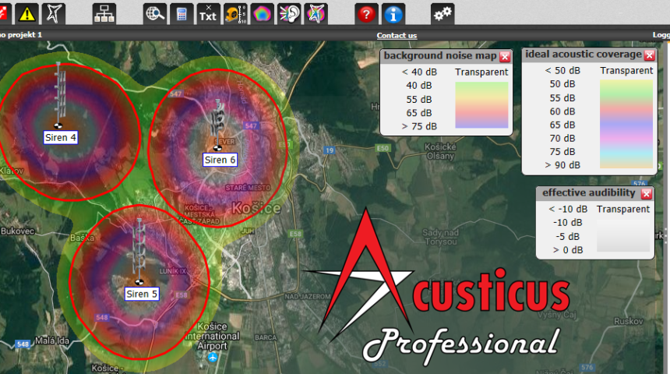Open the hierarchy structure icon
Screen dimensions: 670x374
pos(104,14)
